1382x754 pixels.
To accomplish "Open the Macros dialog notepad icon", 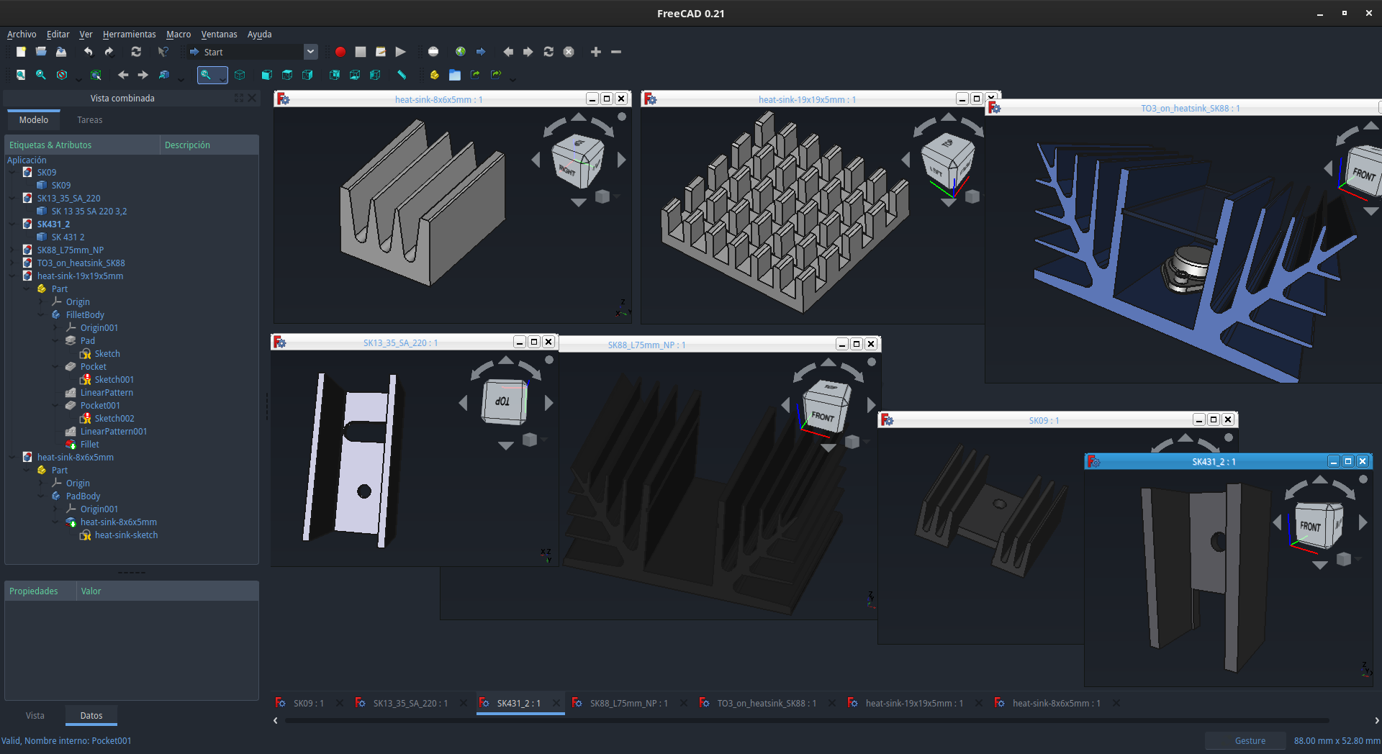I will [381, 52].
